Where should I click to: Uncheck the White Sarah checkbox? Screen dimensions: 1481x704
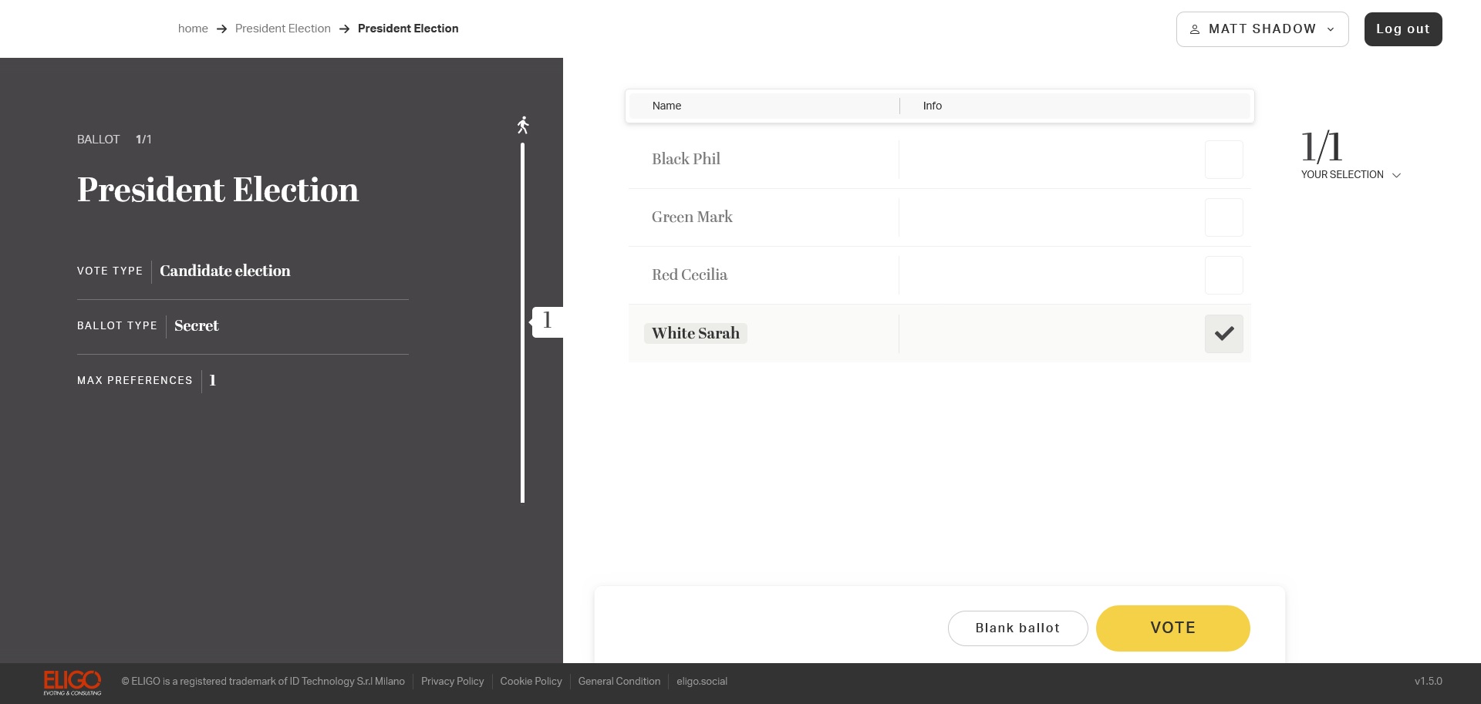(1224, 334)
